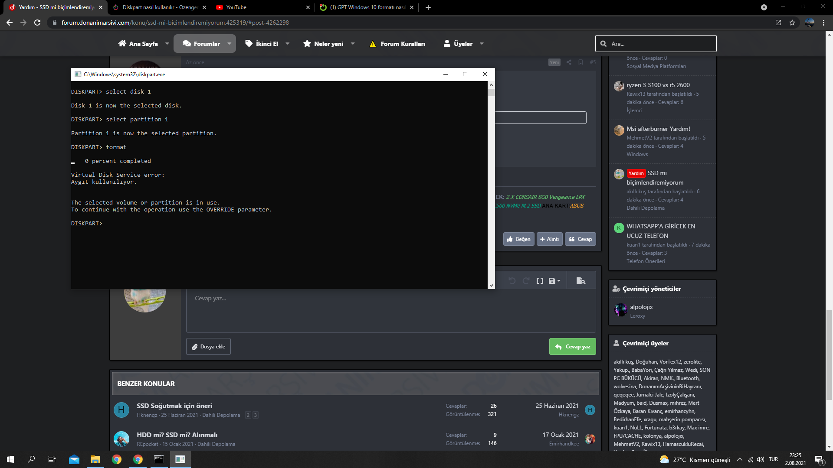Open alpolojix moderator profile
833x468 pixels.
[x=641, y=307]
